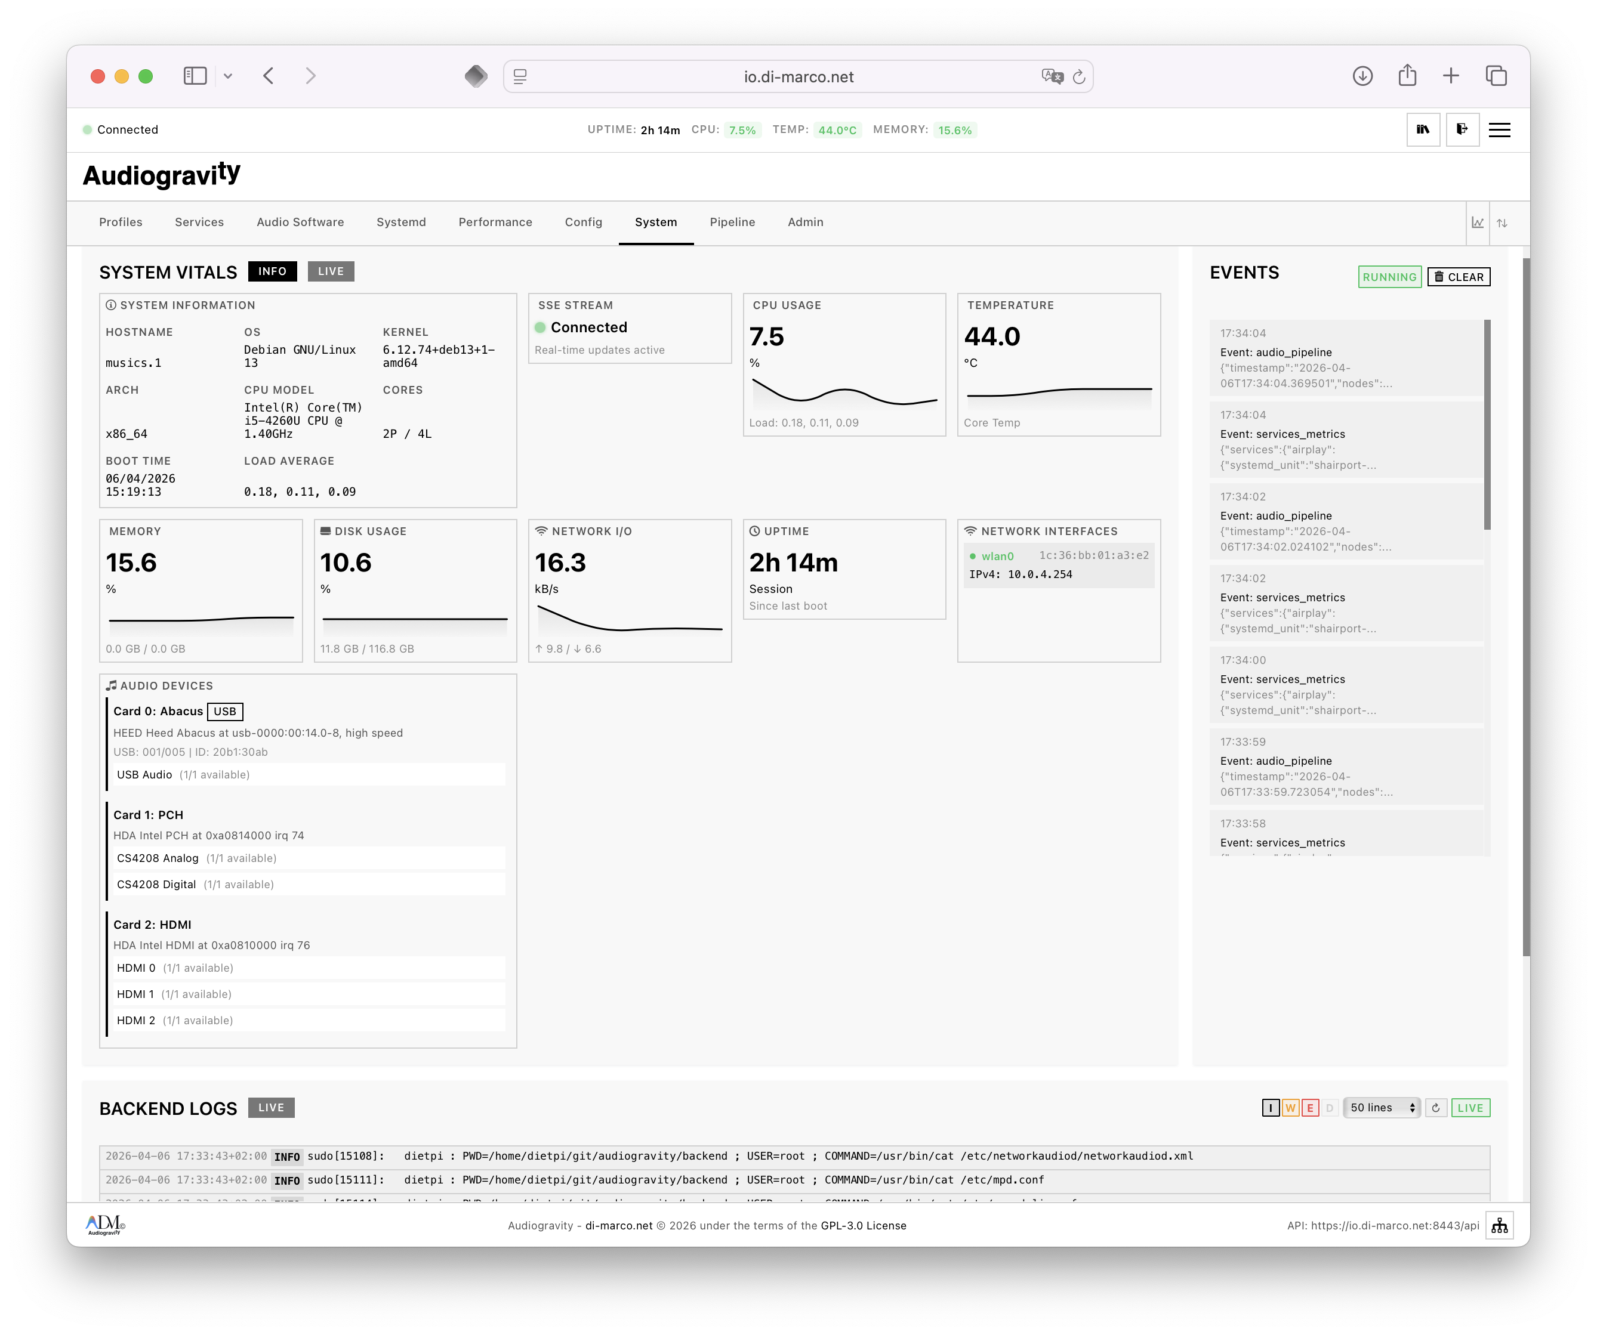Click the logout door icon near the hamburger menu
Image resolution: width=1597 pixels, height=1335 pixels.
coord(1462,130)
